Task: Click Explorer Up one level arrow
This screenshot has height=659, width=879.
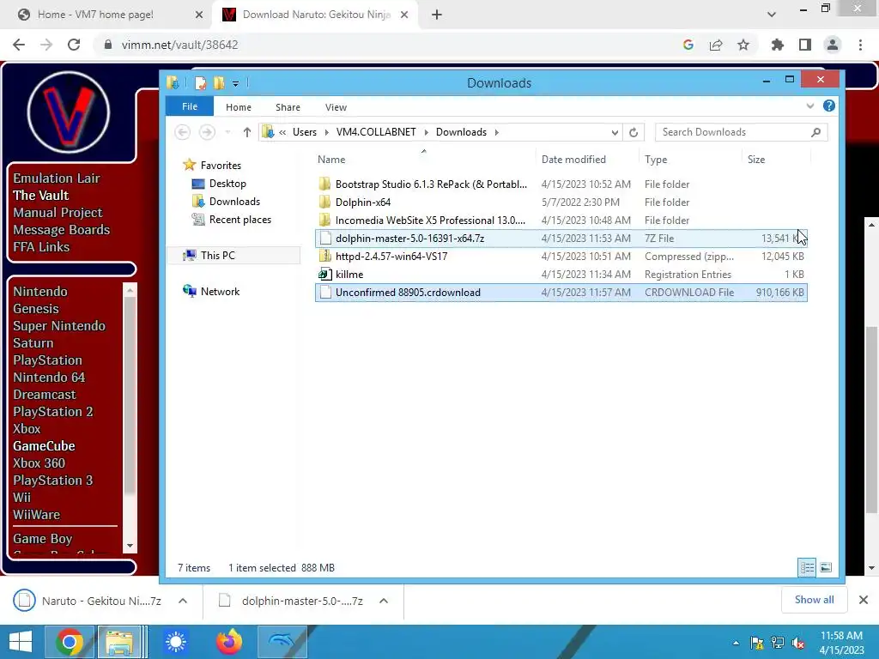Action: coord(246,132)
